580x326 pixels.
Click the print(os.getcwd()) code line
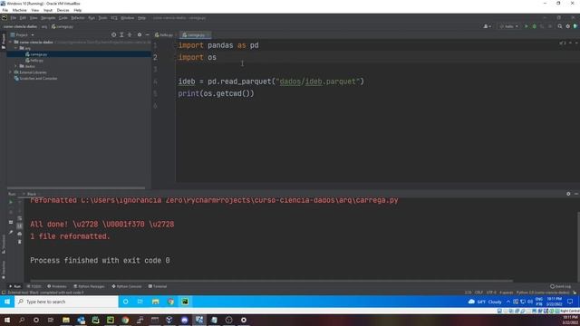[216, 93]
